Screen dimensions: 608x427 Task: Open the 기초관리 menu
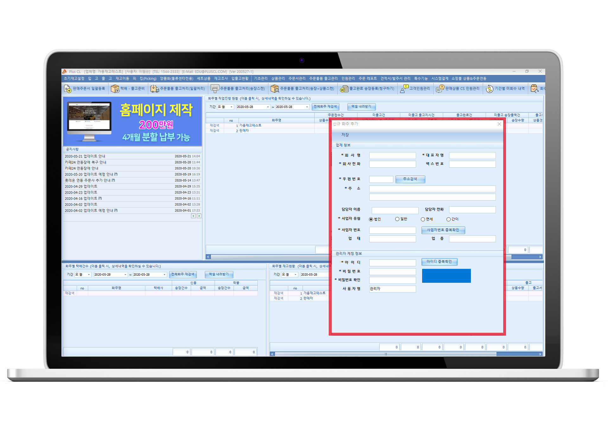tap(261, 78)
